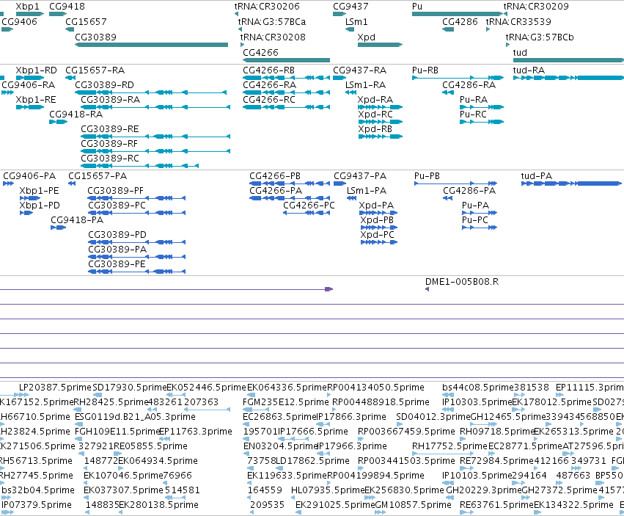Select the CG9437 gene label
The height and width of the screenshot is (516, 624).
350,7
